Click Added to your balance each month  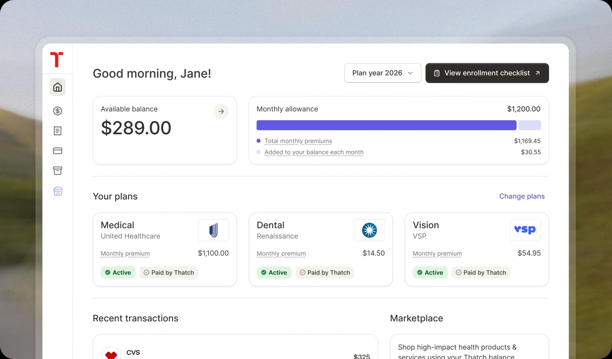click(314, 152)
